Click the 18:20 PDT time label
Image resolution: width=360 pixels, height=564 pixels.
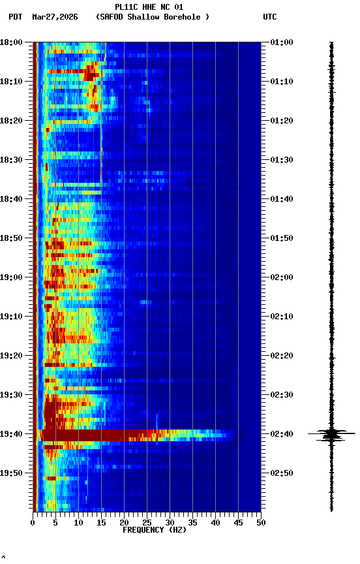tap(11, 121)
